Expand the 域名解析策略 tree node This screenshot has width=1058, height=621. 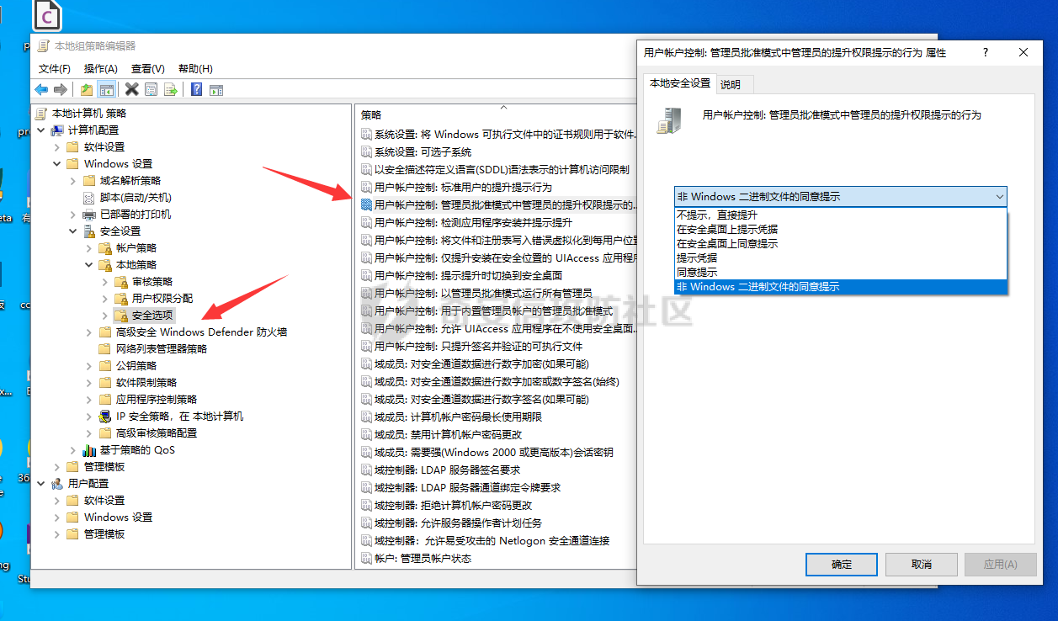(x=73, y=180)
